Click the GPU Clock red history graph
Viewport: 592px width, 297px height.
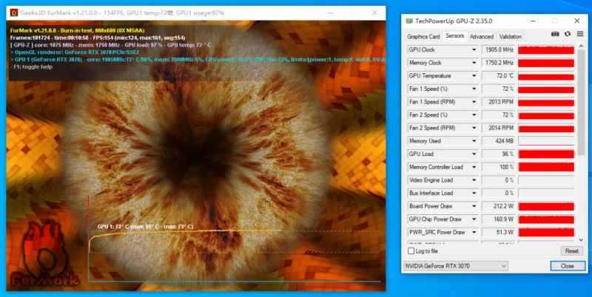tap(546, 49)
